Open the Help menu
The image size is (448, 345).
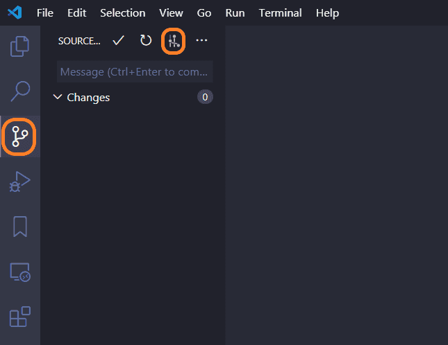[327, 13]
